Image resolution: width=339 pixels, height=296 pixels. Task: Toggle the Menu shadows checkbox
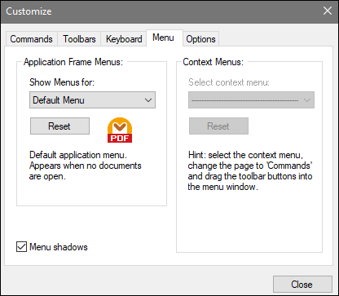pyautogui.click(x=21, y=247)
